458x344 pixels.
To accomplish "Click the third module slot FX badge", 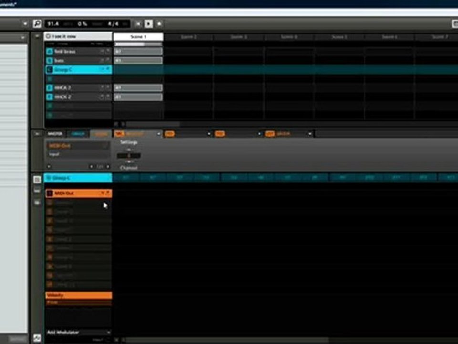I will 219,134.
